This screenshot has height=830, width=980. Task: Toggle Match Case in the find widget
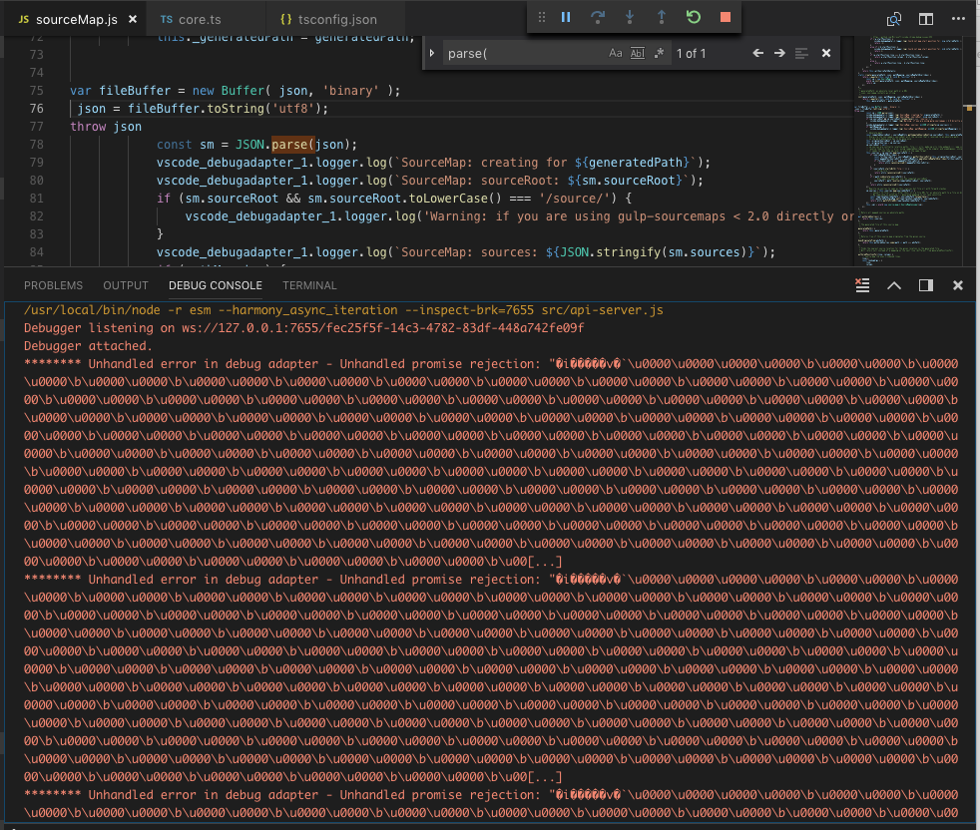(616, 53)
